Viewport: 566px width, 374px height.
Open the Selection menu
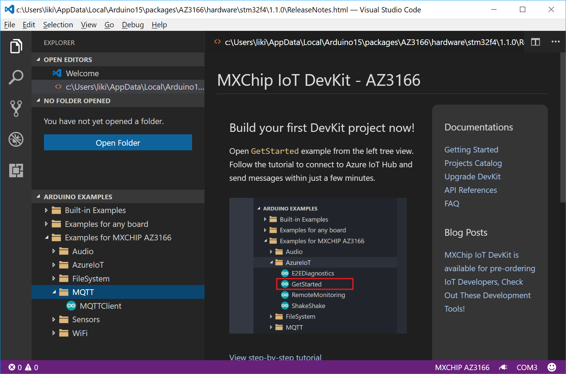point(58,25)
